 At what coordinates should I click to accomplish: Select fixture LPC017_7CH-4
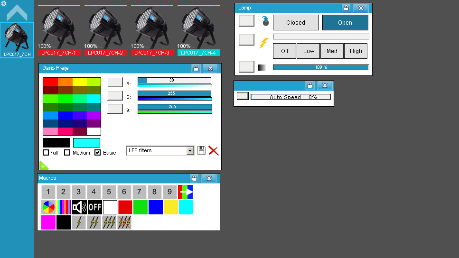pyautogui.click(x=198, y=31)
